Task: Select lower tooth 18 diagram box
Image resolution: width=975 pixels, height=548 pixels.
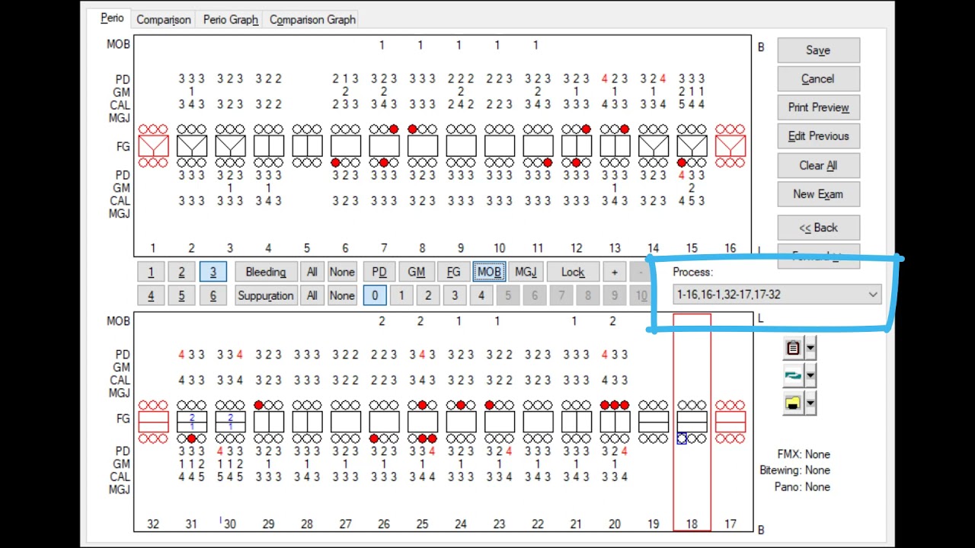Action: [x=692, y=422]
